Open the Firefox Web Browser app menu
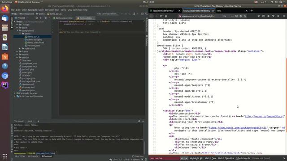Viewport: 287px width, 161px height. (x=29, y=2)
